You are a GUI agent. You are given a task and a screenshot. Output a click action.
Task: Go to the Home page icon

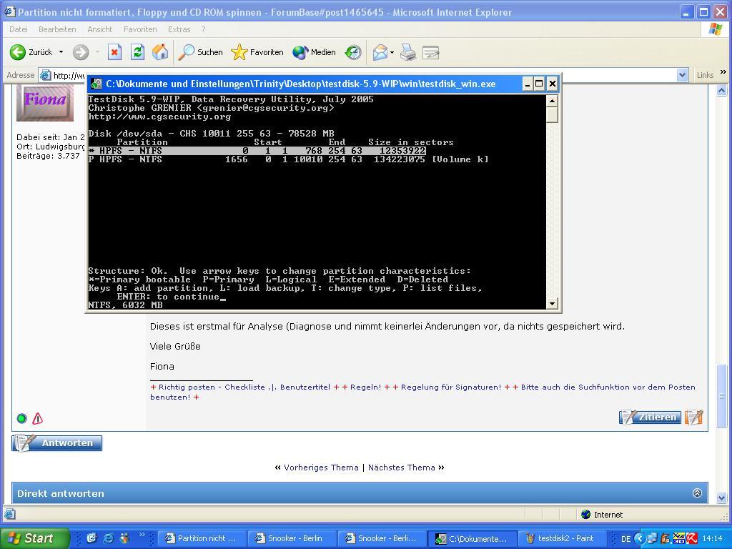point(160,52)
